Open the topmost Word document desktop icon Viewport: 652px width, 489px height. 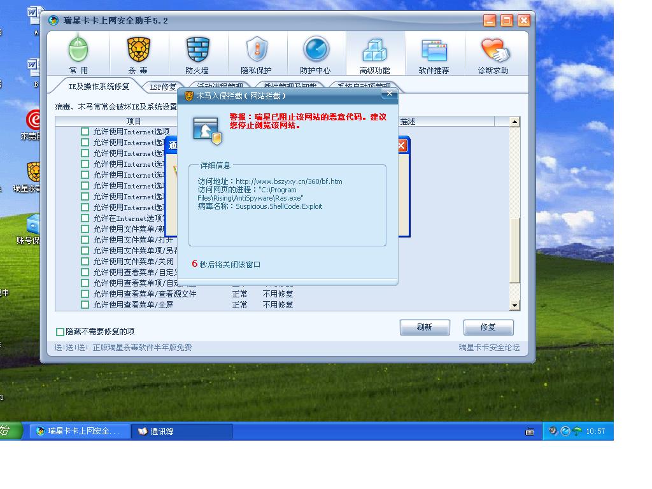[x=34, y=20]
